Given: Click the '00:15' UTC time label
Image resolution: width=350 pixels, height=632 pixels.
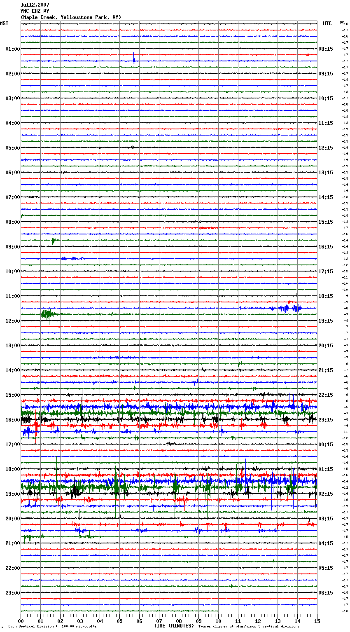Looking at the screenshot, I should [x=326, y=445].
